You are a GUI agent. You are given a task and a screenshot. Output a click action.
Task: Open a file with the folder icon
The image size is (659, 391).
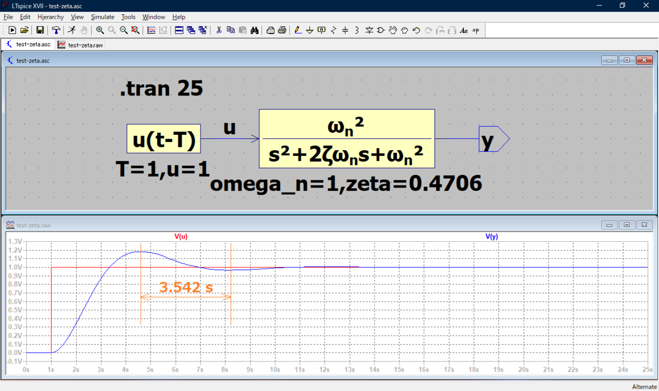tap(25, 30)
